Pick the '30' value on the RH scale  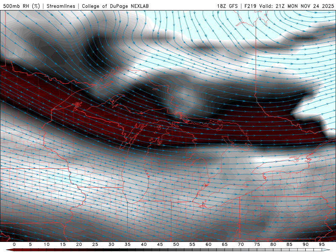click(111, 244)
